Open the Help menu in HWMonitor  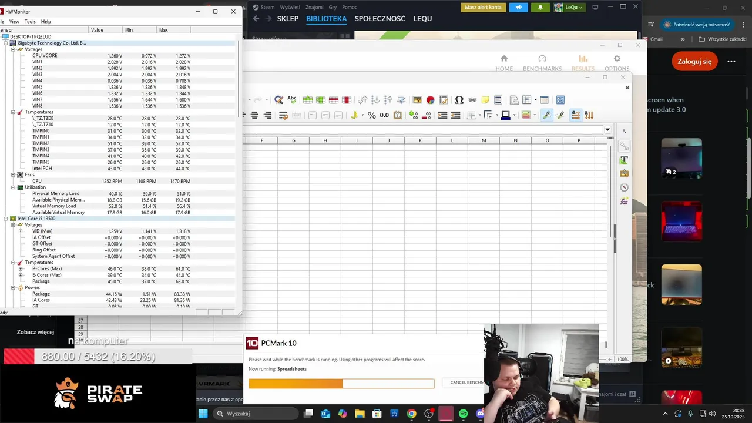[x=46, y=21]
